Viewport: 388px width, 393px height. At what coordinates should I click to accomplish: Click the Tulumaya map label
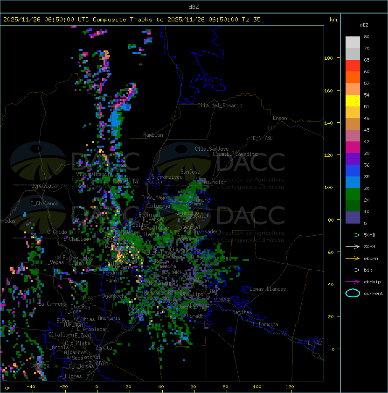(x=159, y=206)
